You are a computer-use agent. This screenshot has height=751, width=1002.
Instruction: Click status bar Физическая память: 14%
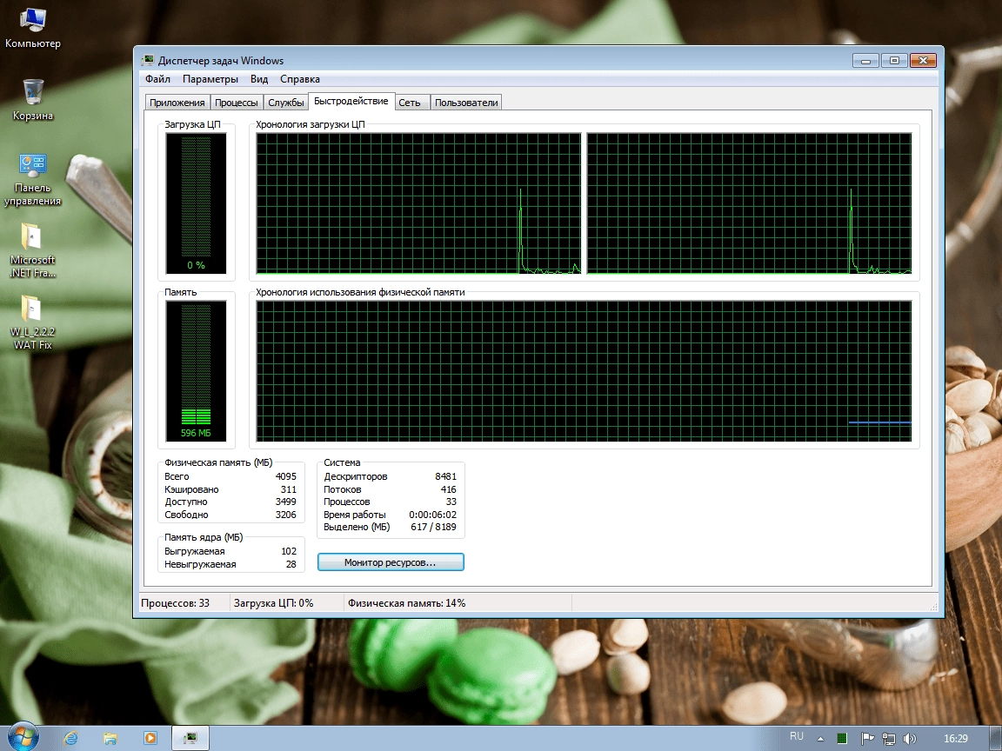[x=406, y=603]
